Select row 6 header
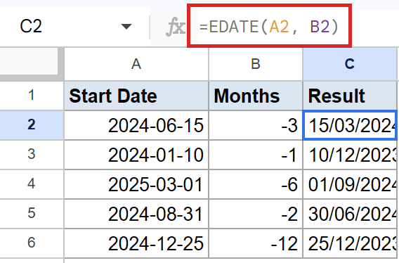The image size is (399, 263). [32, 243]
